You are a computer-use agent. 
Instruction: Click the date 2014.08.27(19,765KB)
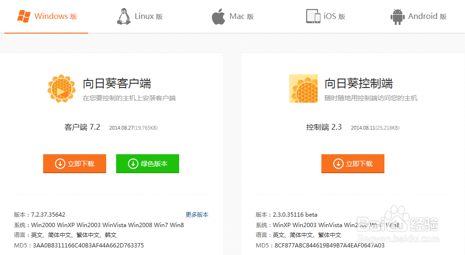pos(134,128)
